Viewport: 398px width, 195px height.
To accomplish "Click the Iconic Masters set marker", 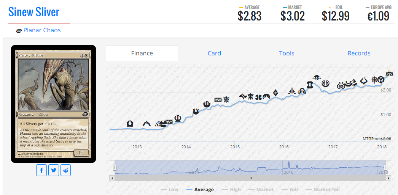I will click(381, 80).
